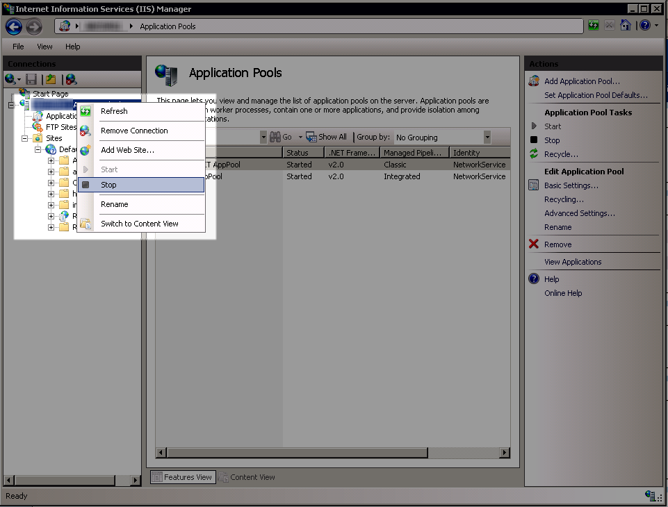Image resolution: width=668 pixels, height=507 pixels.
Task: Open the Go button dropdown arrow
Action: tap(300, 137)
